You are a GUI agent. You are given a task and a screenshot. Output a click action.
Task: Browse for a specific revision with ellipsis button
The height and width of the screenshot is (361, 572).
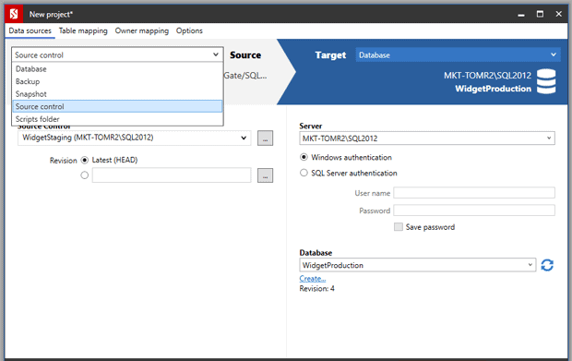[265, 175]
